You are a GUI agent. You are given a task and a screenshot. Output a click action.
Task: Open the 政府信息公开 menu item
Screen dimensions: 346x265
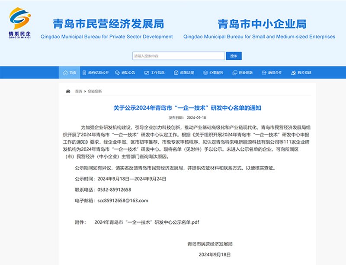click(x=96, y=73)
